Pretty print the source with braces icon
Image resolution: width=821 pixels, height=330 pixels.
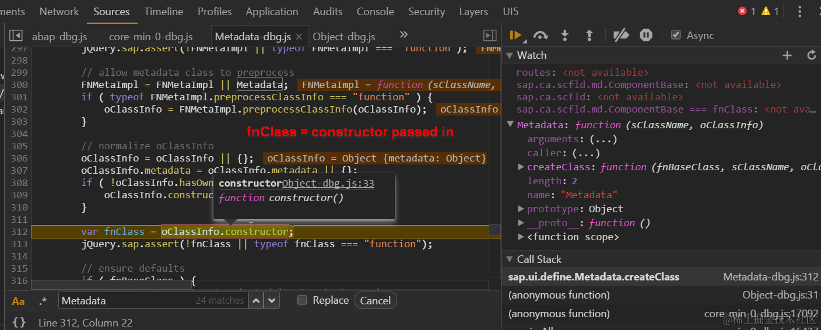[19, 322]
